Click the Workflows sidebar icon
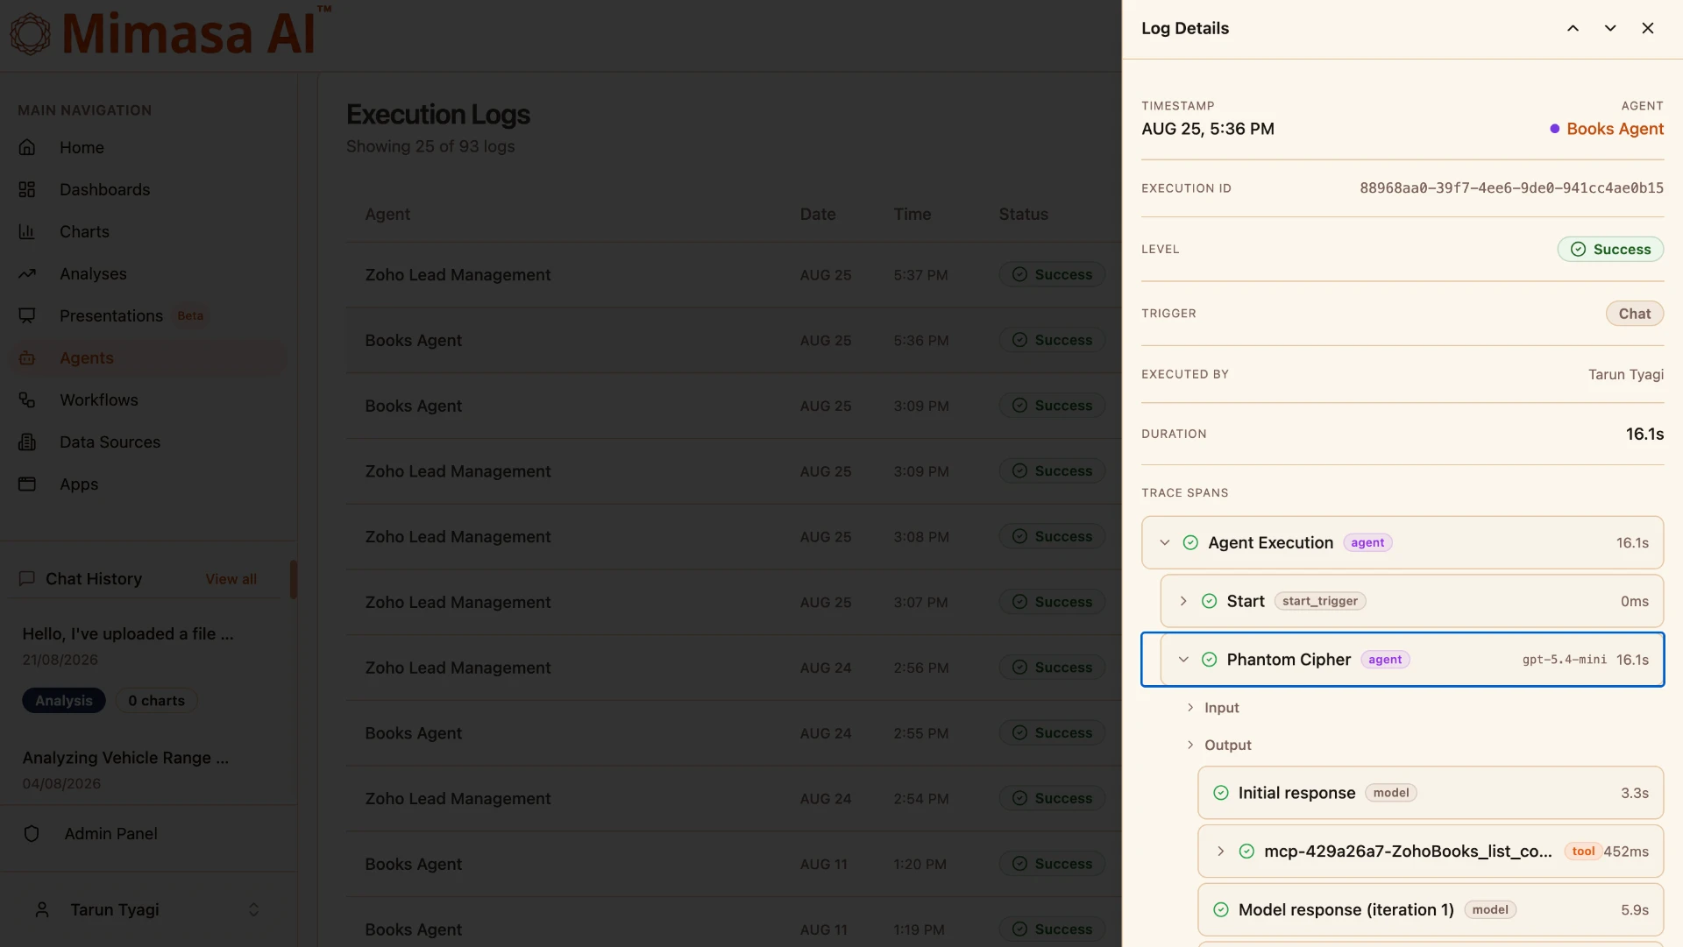Screen dimensions: 1683x947 pos(27,399)
